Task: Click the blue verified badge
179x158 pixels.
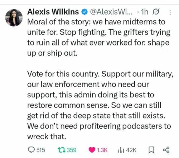Action: click(84, 12)
